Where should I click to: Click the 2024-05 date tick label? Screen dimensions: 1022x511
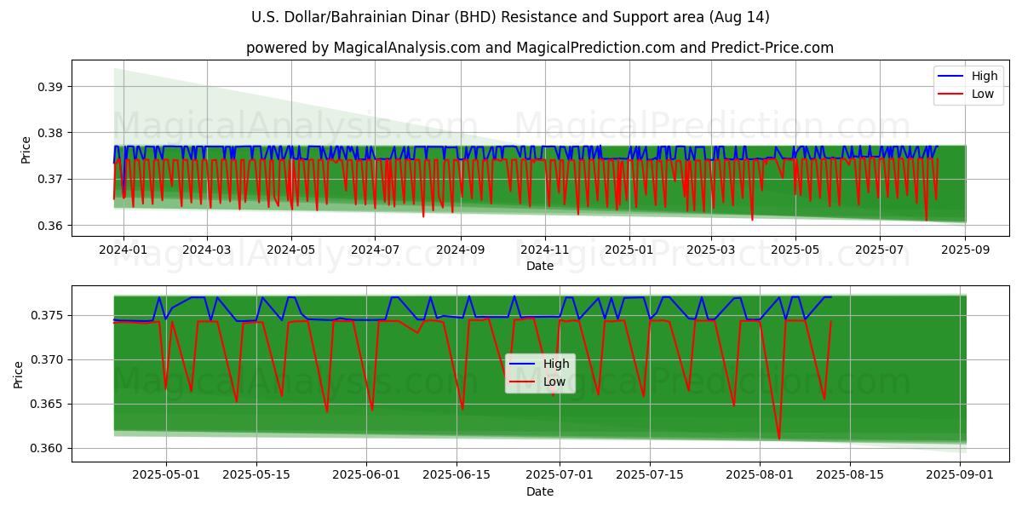[x=291, y=250]
